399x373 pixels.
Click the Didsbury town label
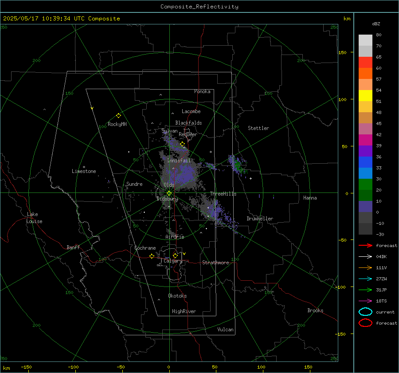(167, 199)
